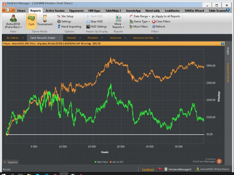Open Site Setup options
234x175 pixels.
pyautogui.click(x=66, y=16)
